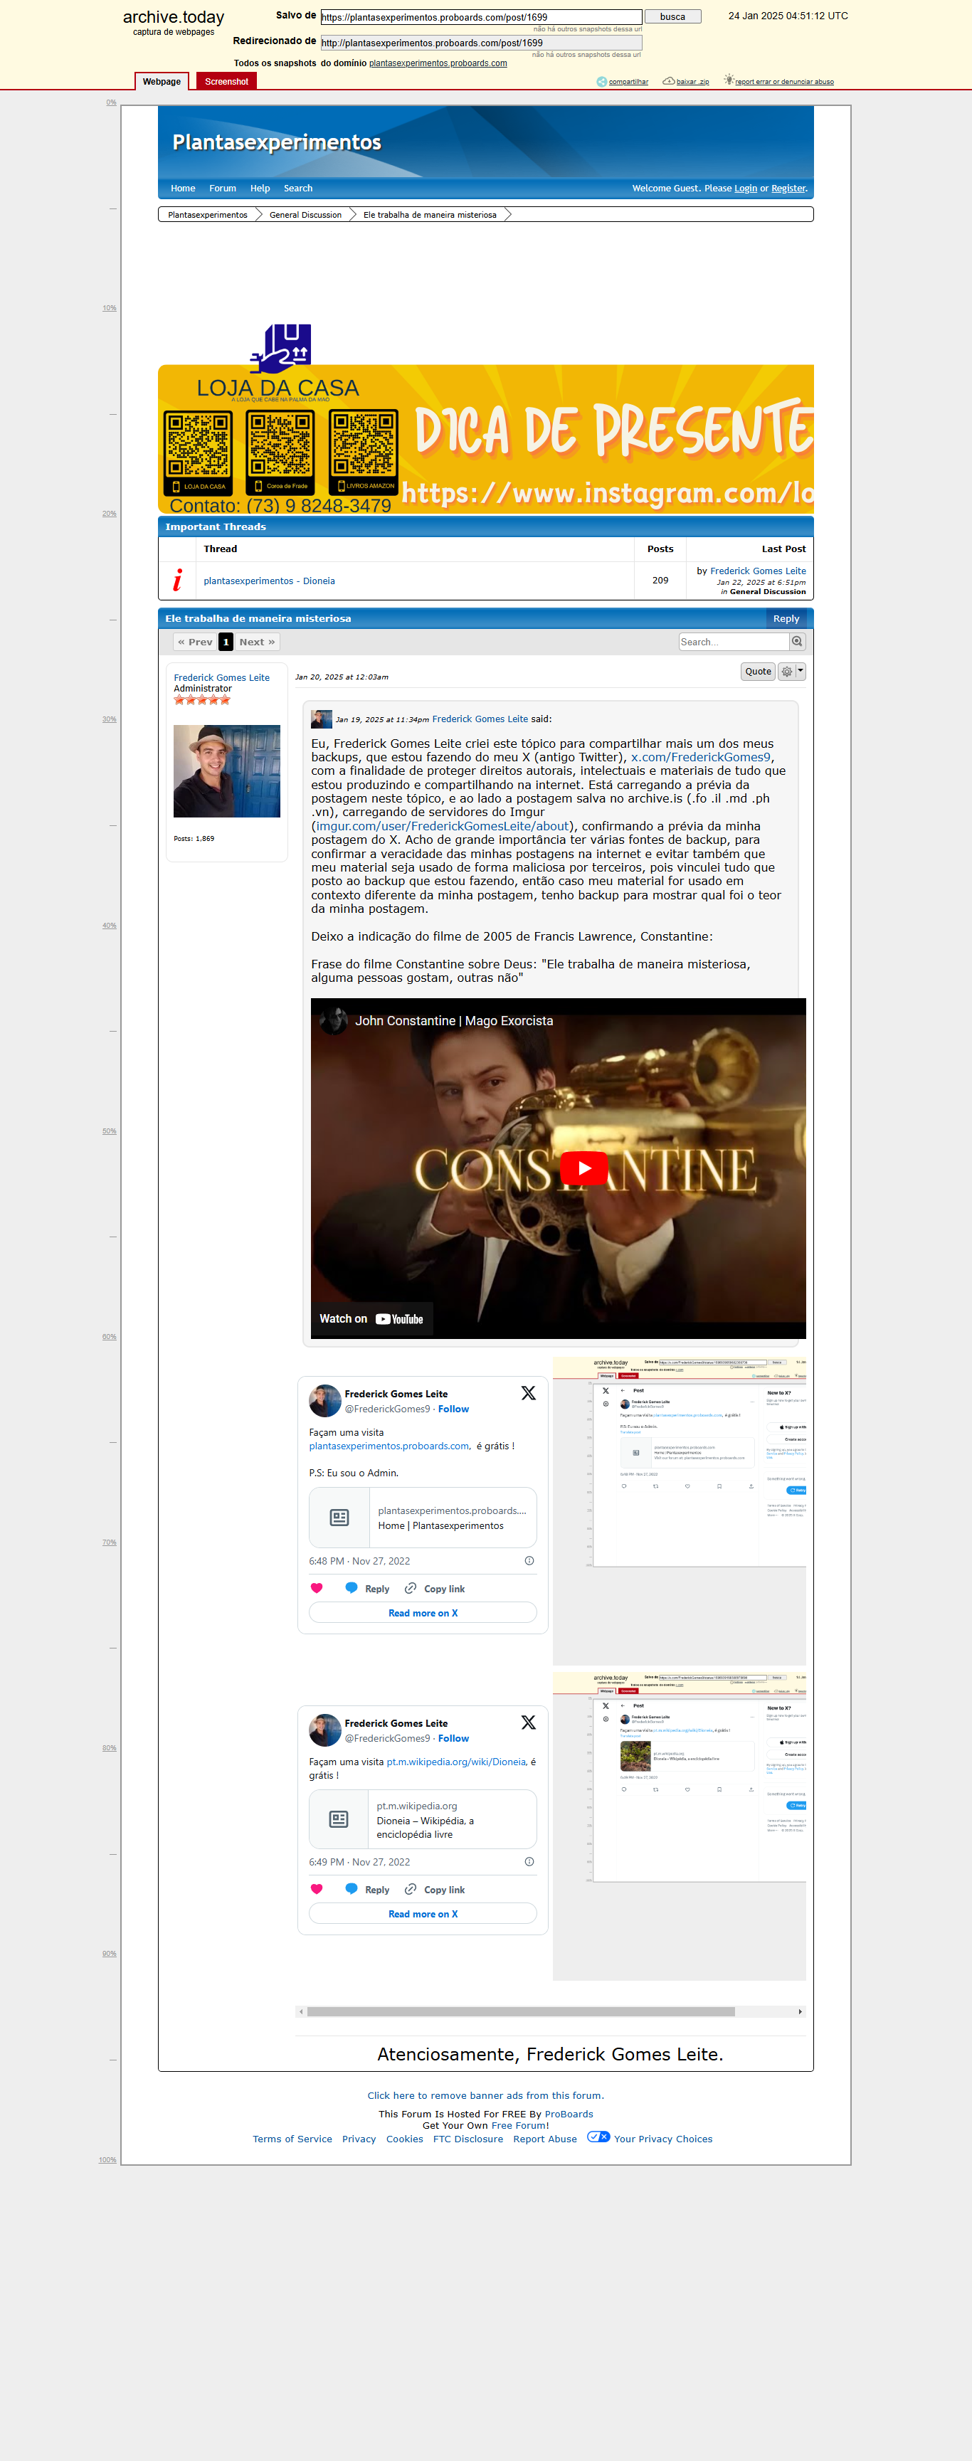Switch to the Screenshot tab

pos(226,81)
